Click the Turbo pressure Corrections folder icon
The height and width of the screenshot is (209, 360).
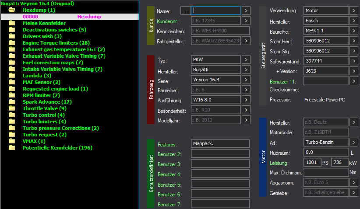(x=12, y=128)
